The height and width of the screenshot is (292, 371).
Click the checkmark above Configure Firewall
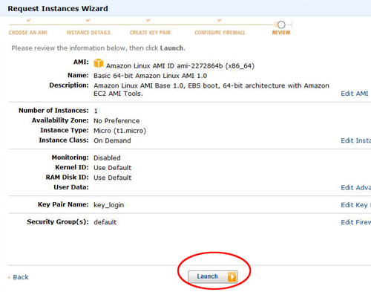pyautogui.click(x=220, y=20)
